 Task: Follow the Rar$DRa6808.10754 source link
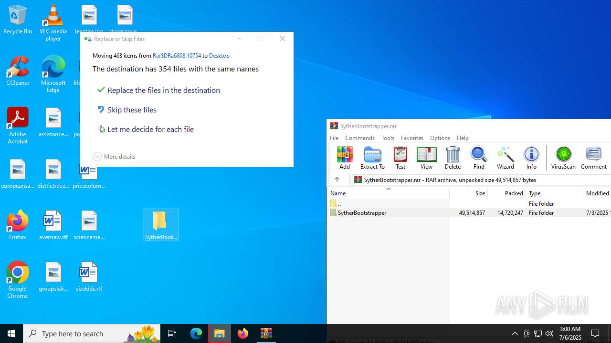pos(177,56)
